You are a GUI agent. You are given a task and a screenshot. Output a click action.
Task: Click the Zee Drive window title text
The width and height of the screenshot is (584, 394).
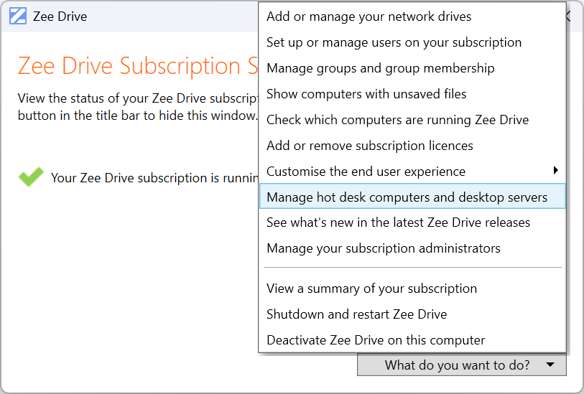click(x=60, y=16)
